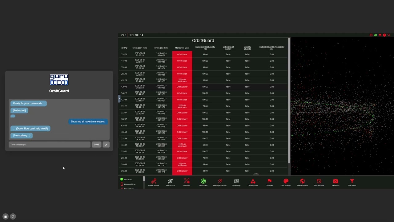Open the New Launch tool

(170, 182)
